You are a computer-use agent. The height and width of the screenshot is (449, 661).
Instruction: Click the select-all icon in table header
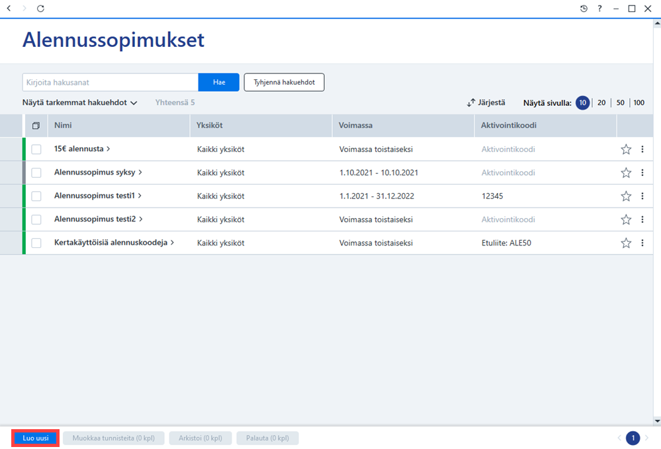(36, 126)
